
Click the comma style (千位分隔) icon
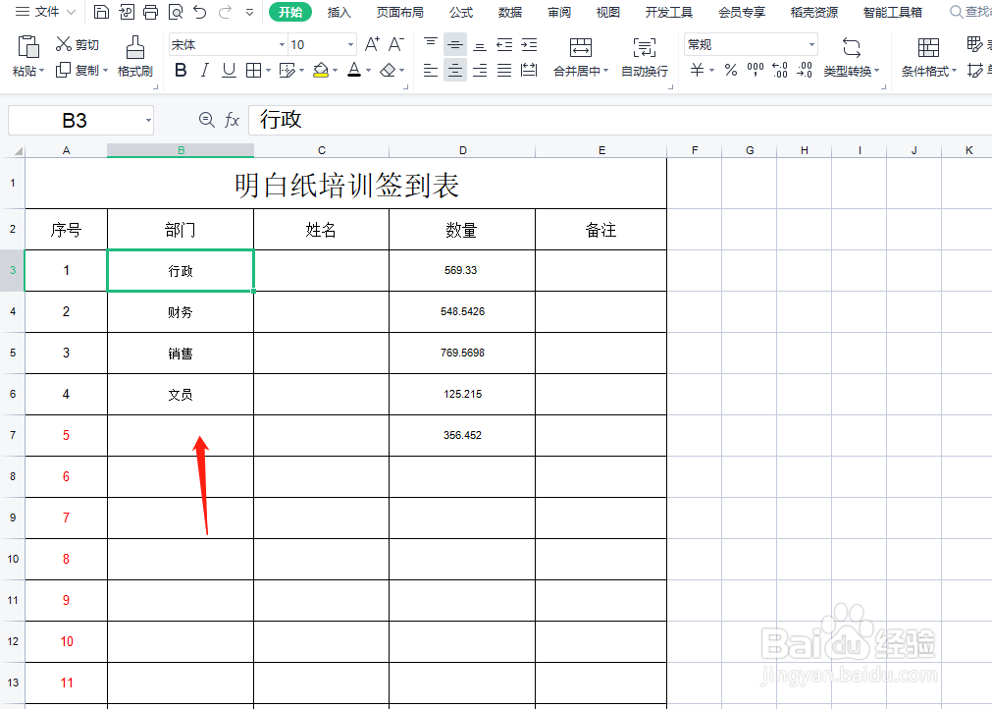click(x=755, y=70)
